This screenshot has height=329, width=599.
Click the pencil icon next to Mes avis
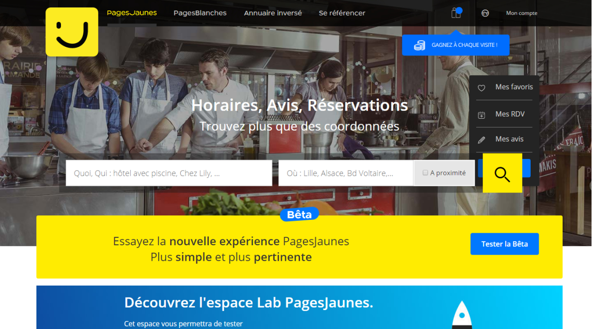[x=482, y=140]
